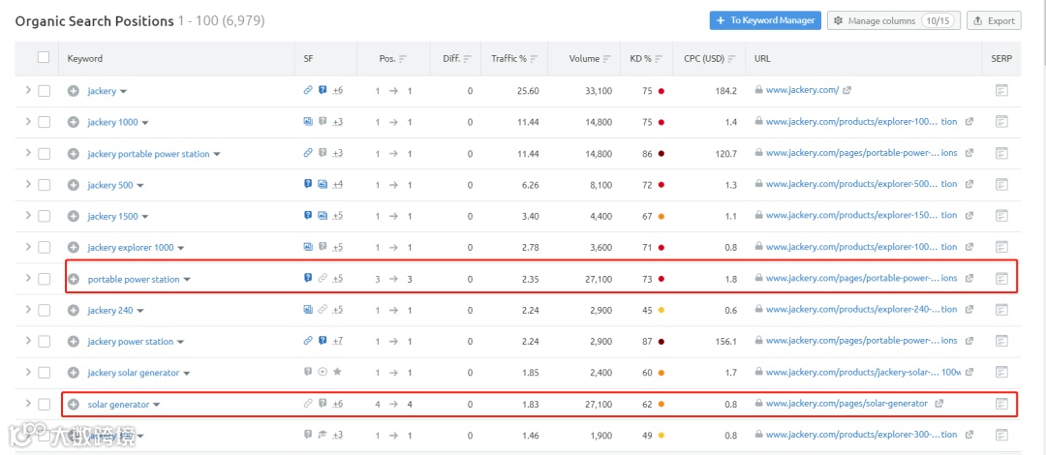The height and width of the screenshot is (455, 1046).
Task: Open jackery portable power station keyword link
Action: pos(149,154)
